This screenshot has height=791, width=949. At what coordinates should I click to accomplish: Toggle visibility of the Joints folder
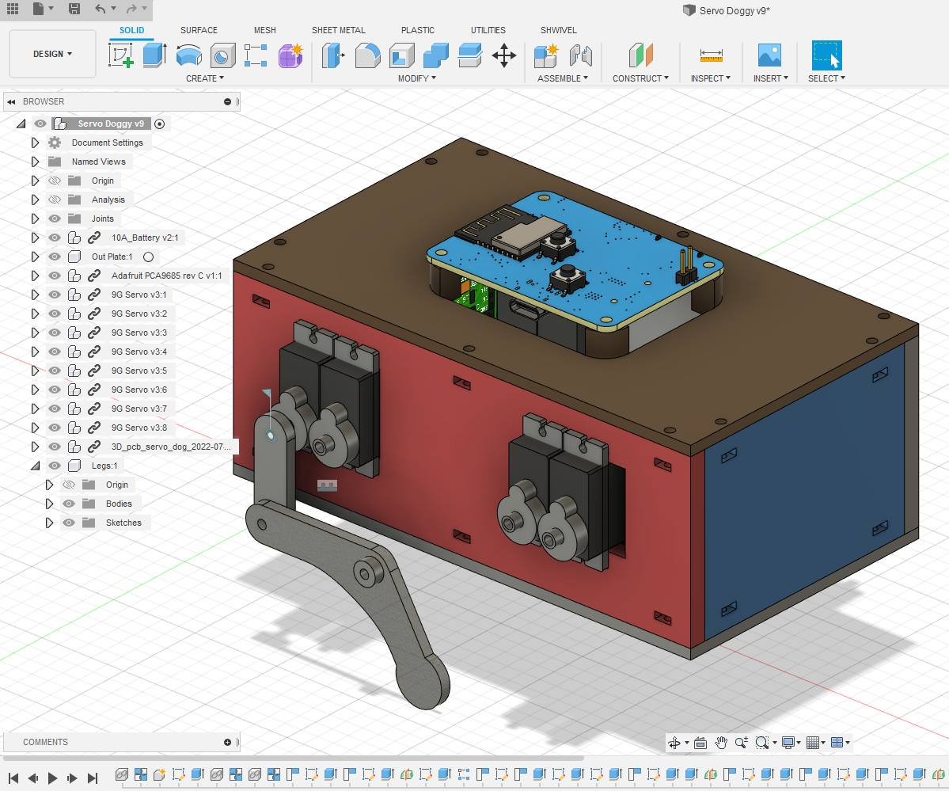coord(55,219)
